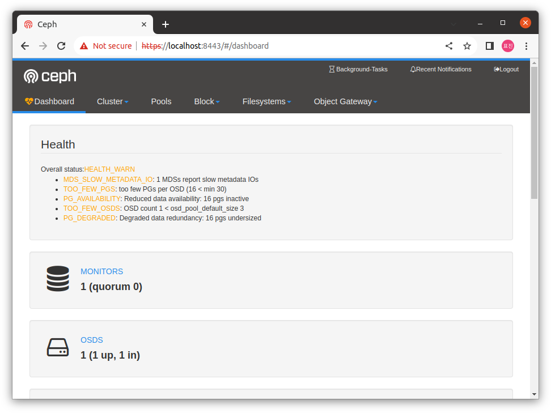Viewport: 551px width, 413px height.
Task: Log out of the Ceph dashboard
Action: 506,69
